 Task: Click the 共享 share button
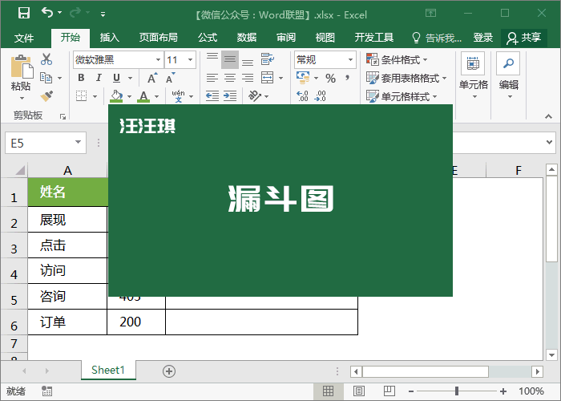524,38
